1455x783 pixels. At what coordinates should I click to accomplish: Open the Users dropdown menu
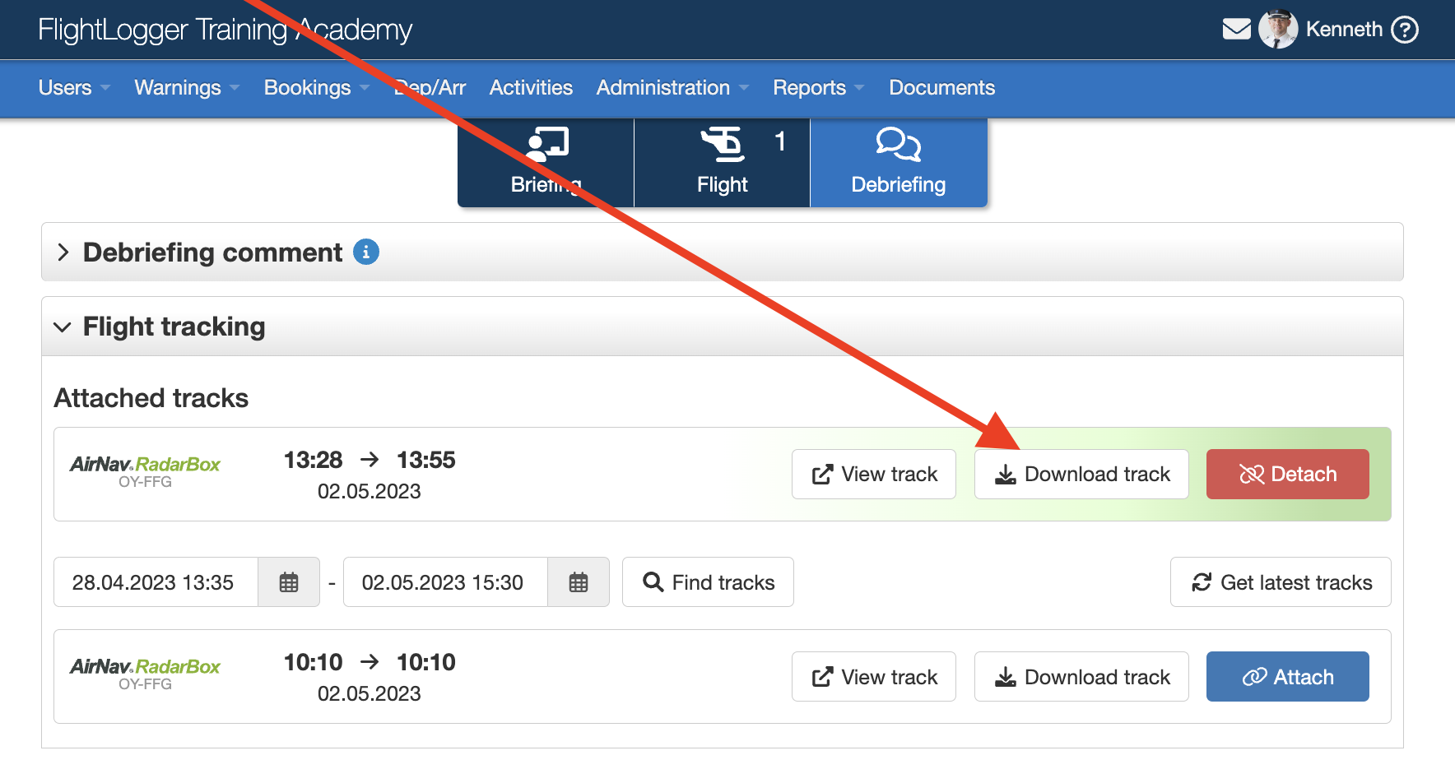click(74, 87)
